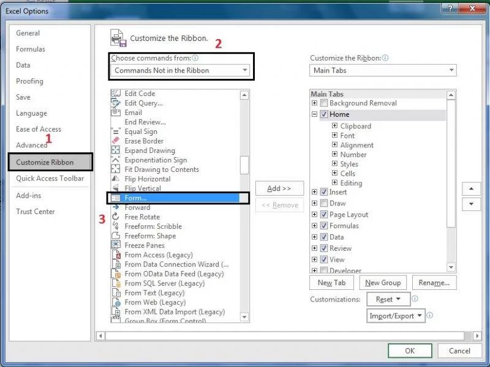The height and width of the screenshot is (367, 490).
Task: Click the Equal Sign icon
Action: pyautogui.click(x=116, y=132)
